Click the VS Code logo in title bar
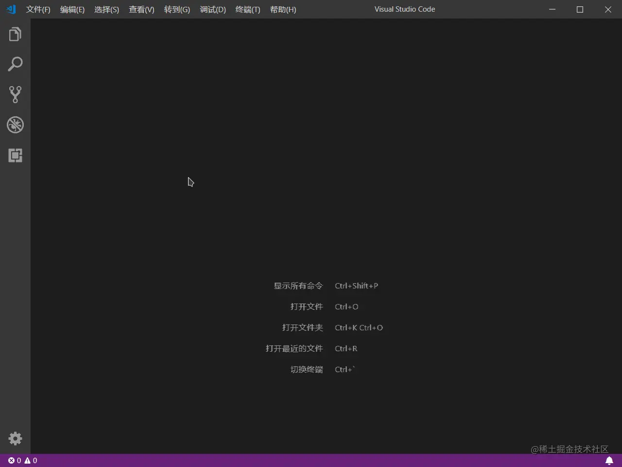The width and height of the screenshot is (622, 467). (11, 9)
